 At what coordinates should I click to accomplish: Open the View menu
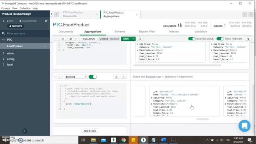coord(15,8)
